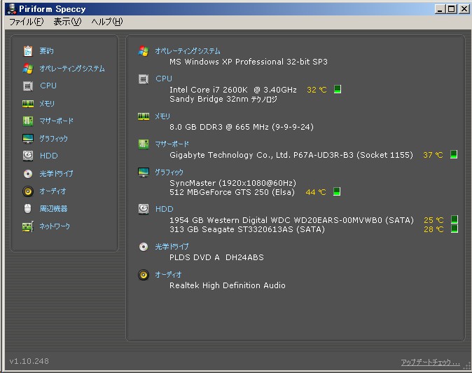Click the メモリ RAM icon in summary panel
Screen dimensions: 472x373
point(144,116)
